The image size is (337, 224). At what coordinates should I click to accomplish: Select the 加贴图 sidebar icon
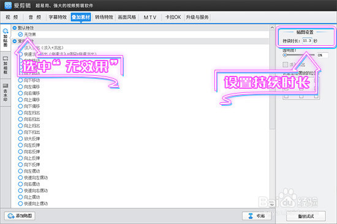(x=6, y=38)
